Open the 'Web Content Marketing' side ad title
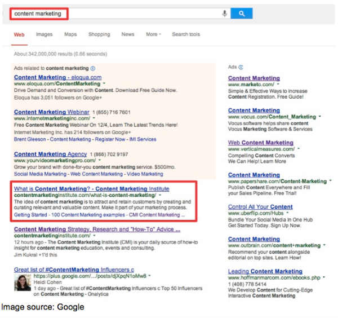Image resolution: width=338 pixels, height=318 pixels. [x=261, y=143]
